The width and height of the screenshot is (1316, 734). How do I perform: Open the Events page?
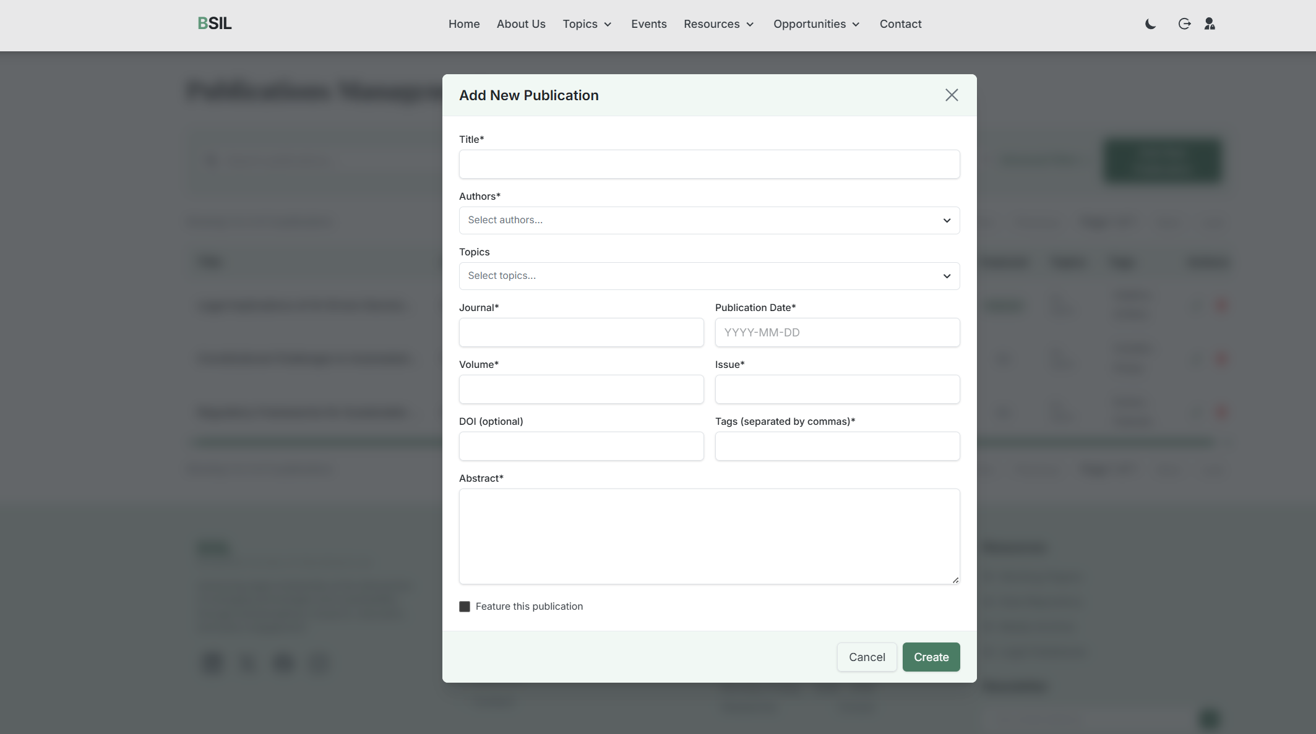[x=648, y=24]
